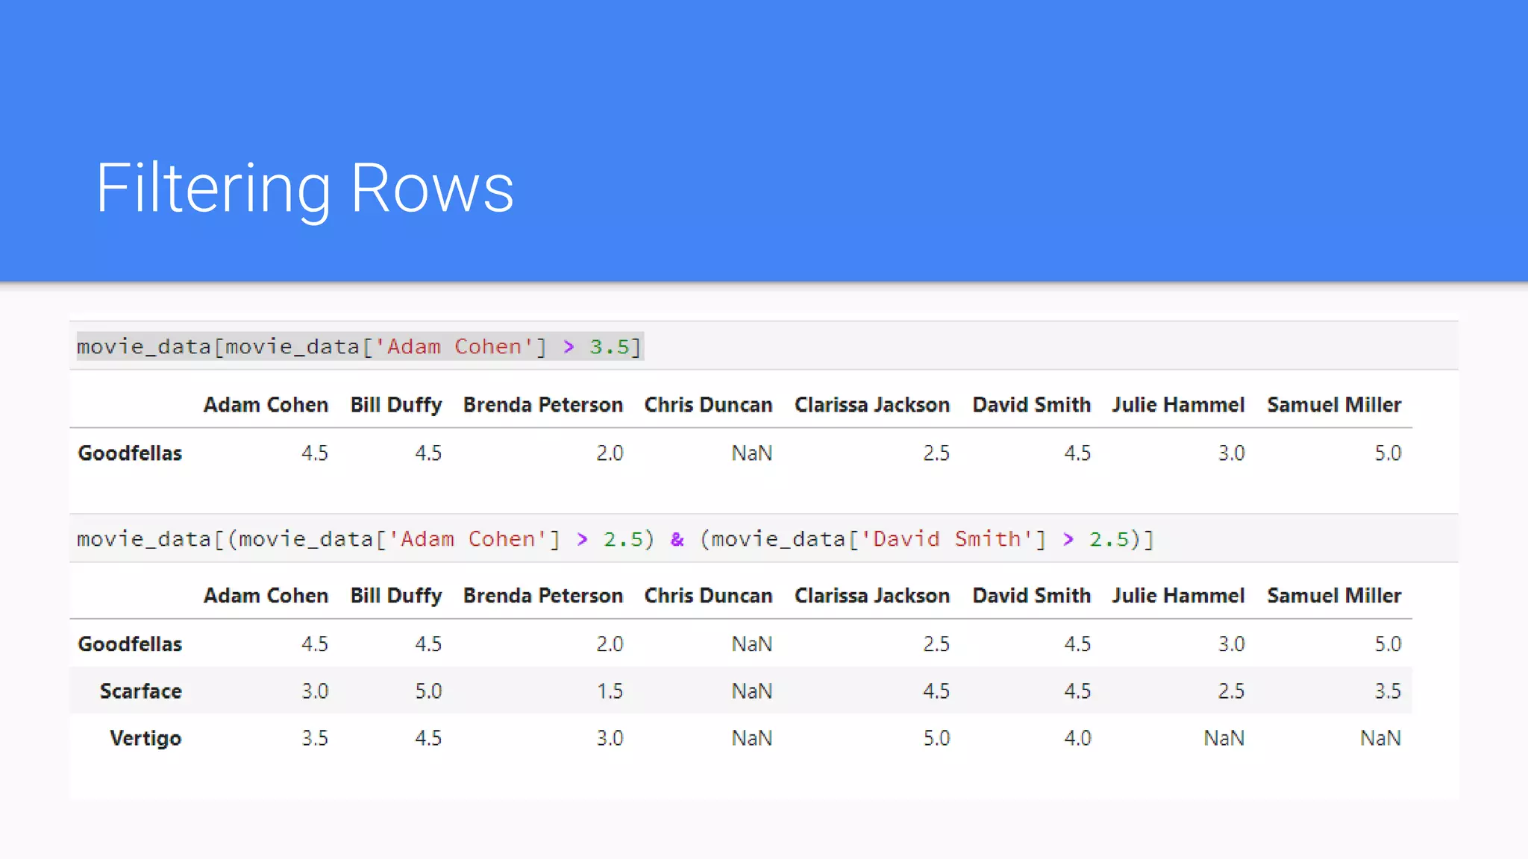Select 'Julie Hammel' header in the second table

[1178, 596]
